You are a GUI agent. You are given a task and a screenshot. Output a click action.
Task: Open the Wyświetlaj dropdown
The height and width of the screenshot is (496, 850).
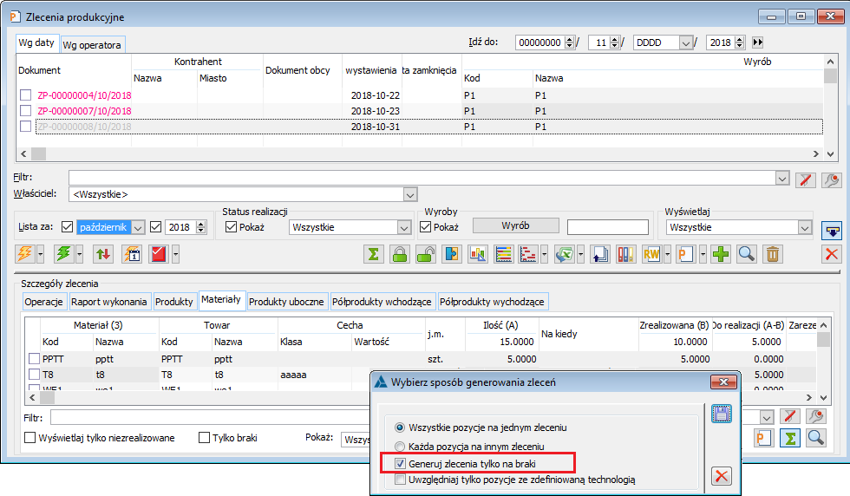[804, 227]
